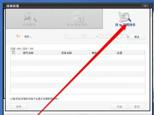The image size is (154, 115).
Task: Open the 选项 options button
Action: pyautogui.click(x=19, y=106)
